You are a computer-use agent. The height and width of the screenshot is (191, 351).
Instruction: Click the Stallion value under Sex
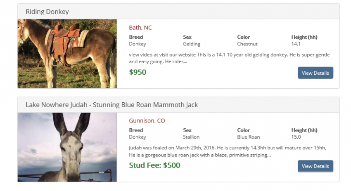click(x=191, y=137)
